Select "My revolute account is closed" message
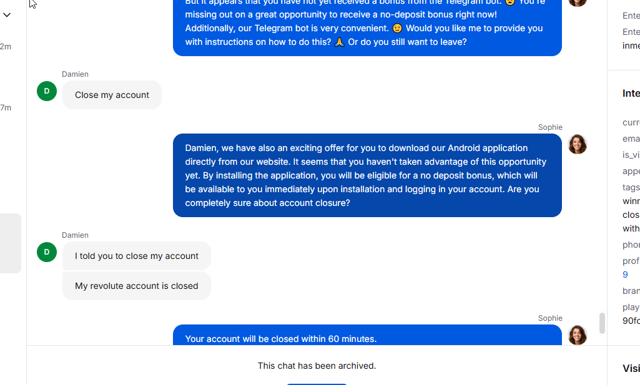This screenshot has width=640, height=385. [x=136, y=286]
